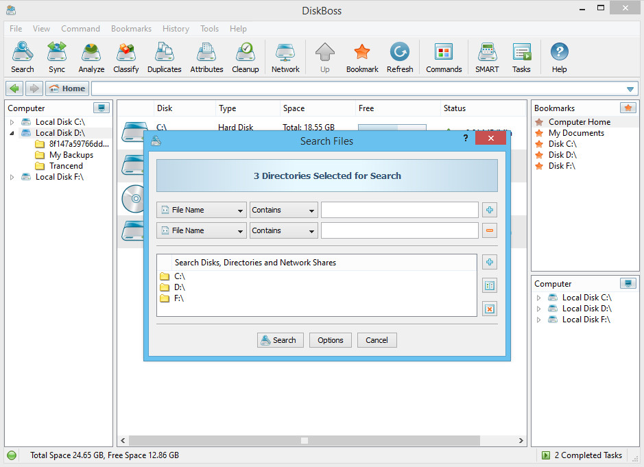Viewport: 644px width, 467px height.
Task: Open the Attributes tool
Action: 206,58
